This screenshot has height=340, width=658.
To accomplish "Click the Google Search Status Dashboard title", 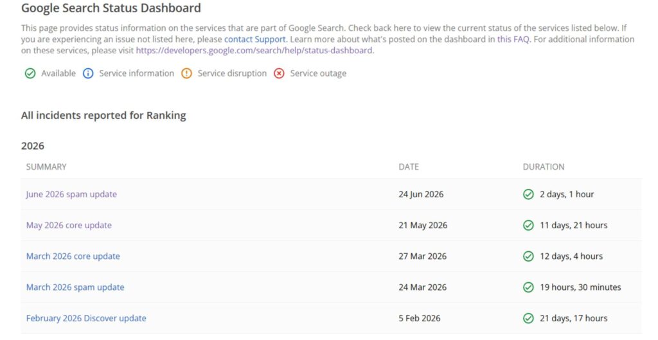I will 111,8.
